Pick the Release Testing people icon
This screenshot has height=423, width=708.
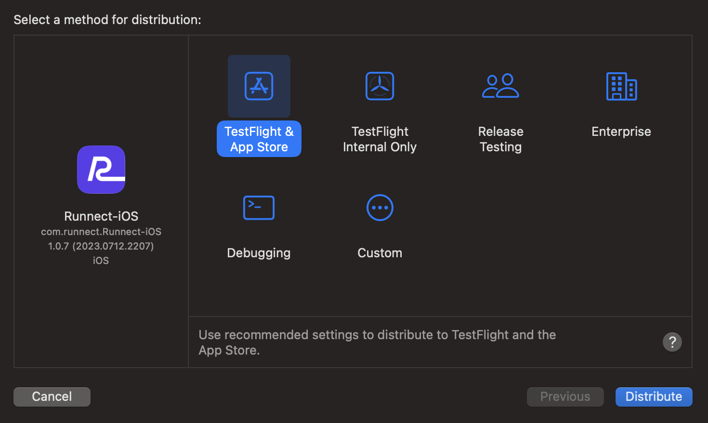(500, 86)
